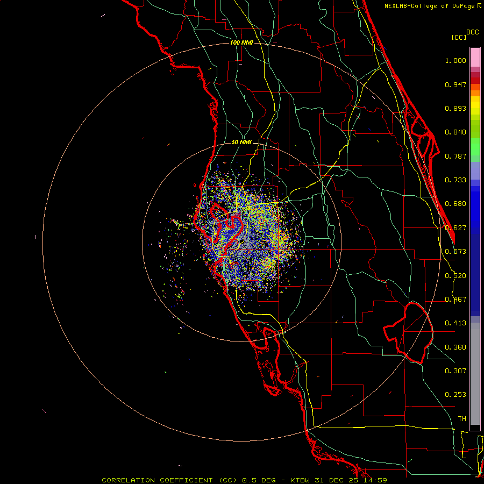Select the 0.520 scale value

coord(455,276)
